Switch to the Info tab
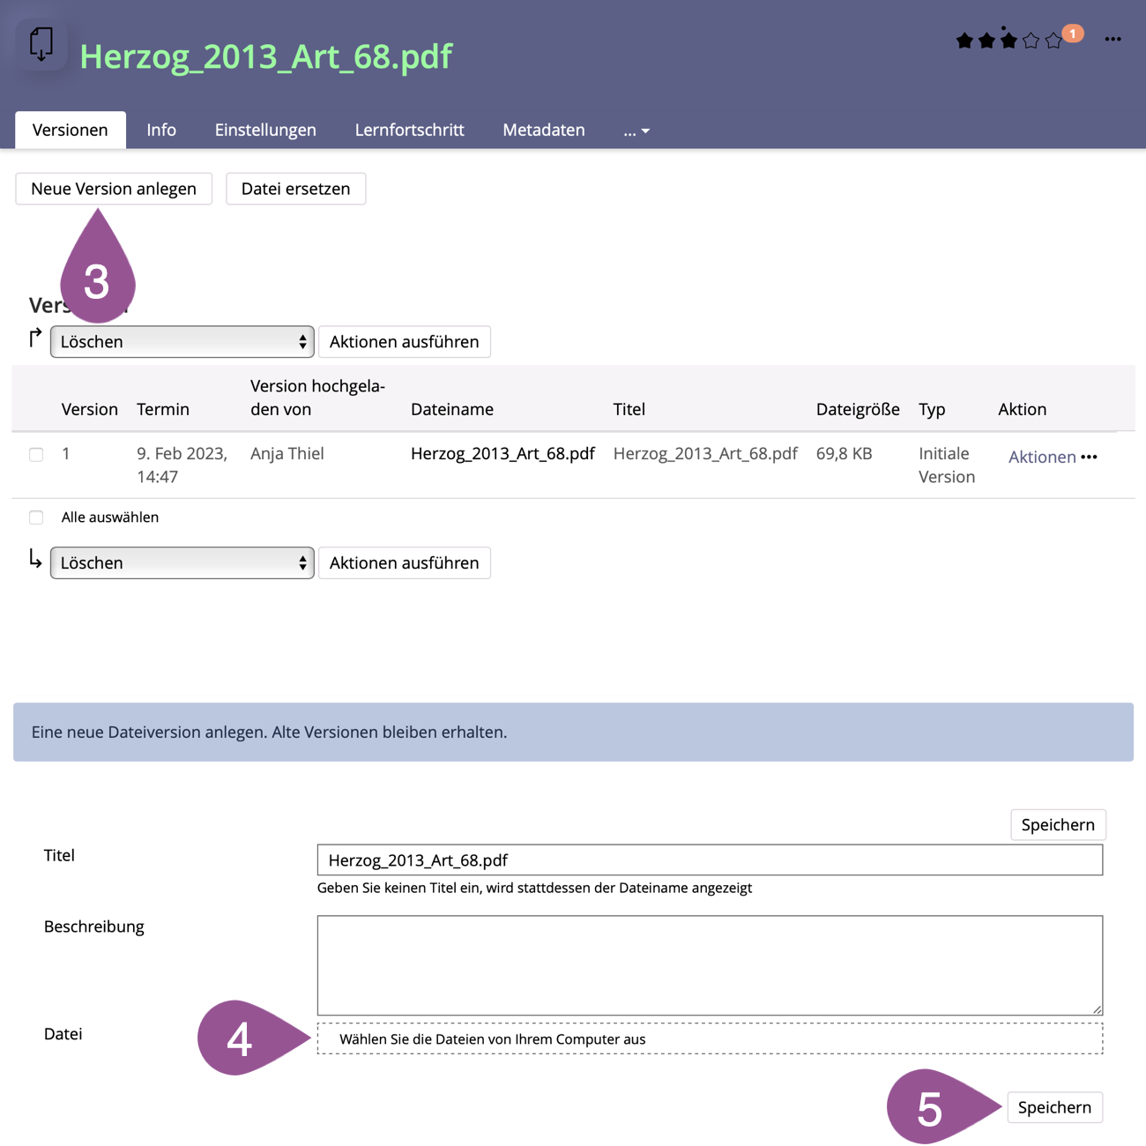Screen dimensions: 1146x1146 (161, 130)
